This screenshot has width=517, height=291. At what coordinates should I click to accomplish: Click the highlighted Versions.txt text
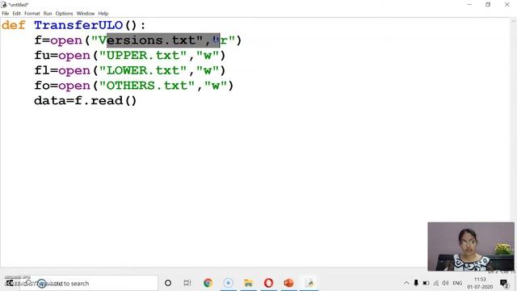(163, 40)
